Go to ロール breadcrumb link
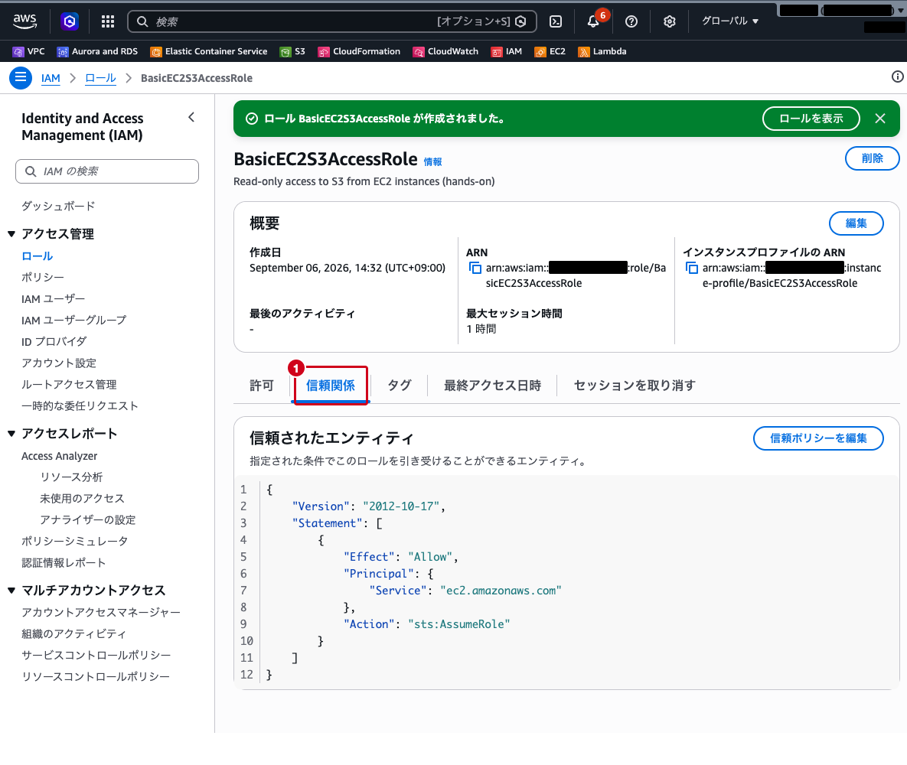The width and height of the screenshot is (907, 765). click(100, 78)
